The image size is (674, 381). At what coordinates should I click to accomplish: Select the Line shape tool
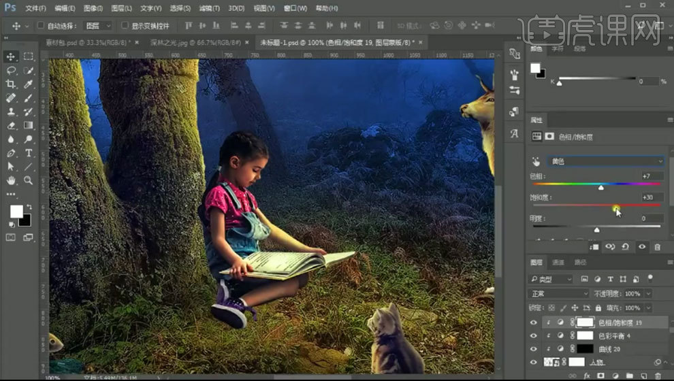[x=29, y=167]
